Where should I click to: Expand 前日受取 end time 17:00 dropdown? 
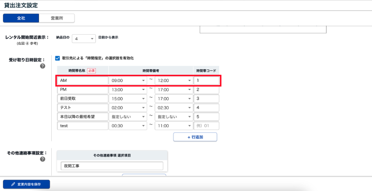[173, 99]
